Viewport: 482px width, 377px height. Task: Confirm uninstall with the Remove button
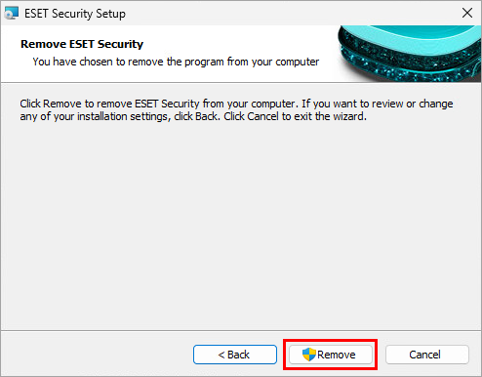pos(331,355)
